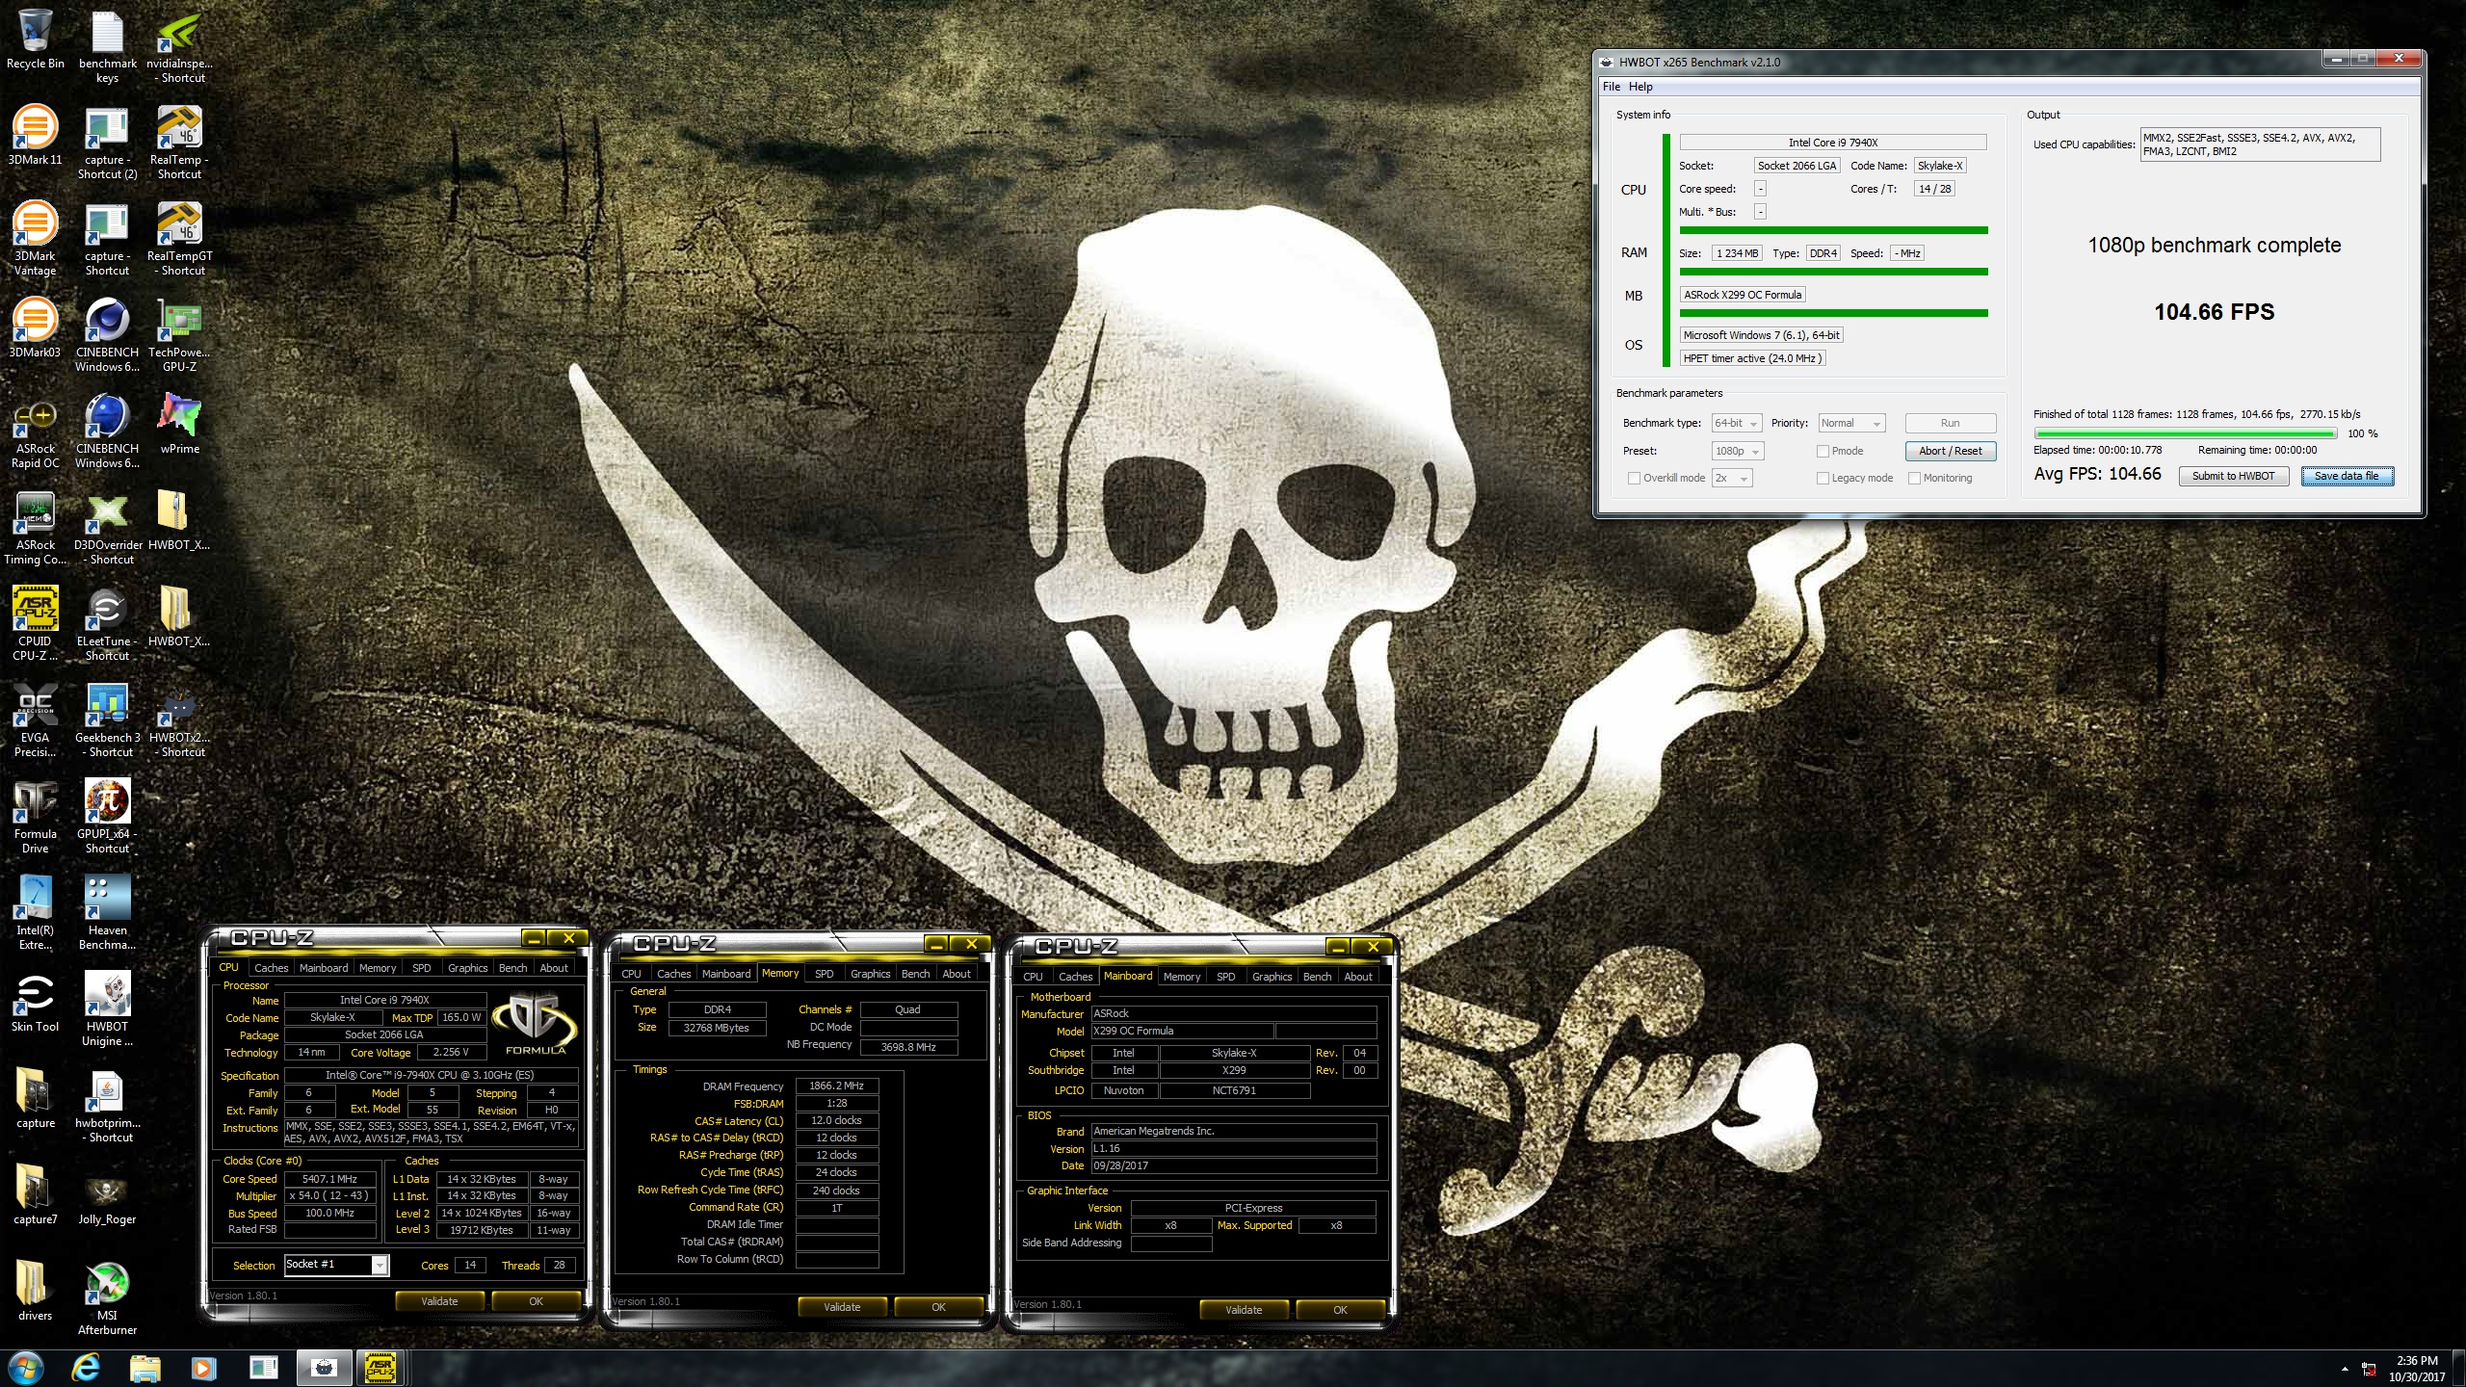Click the DRAM Frequency 1866.2 MHz field
Viewport: 2466px width, 1387px height.
(836, 1086)
